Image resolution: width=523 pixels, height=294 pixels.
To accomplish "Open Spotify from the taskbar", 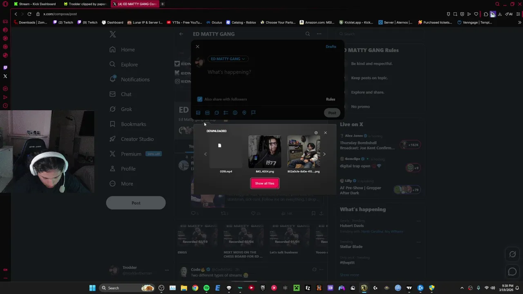I will 206,288.
